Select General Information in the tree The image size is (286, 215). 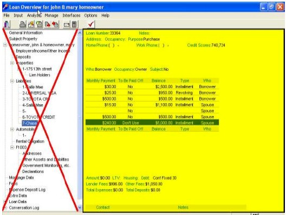25,33
